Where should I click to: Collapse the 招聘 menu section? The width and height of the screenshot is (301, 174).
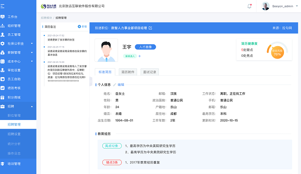click(32, 107)
